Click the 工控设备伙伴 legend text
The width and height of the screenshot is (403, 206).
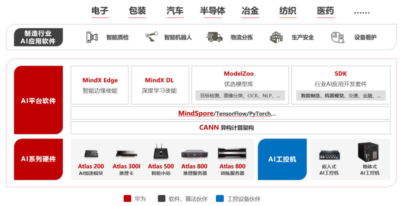pos(244,199)
